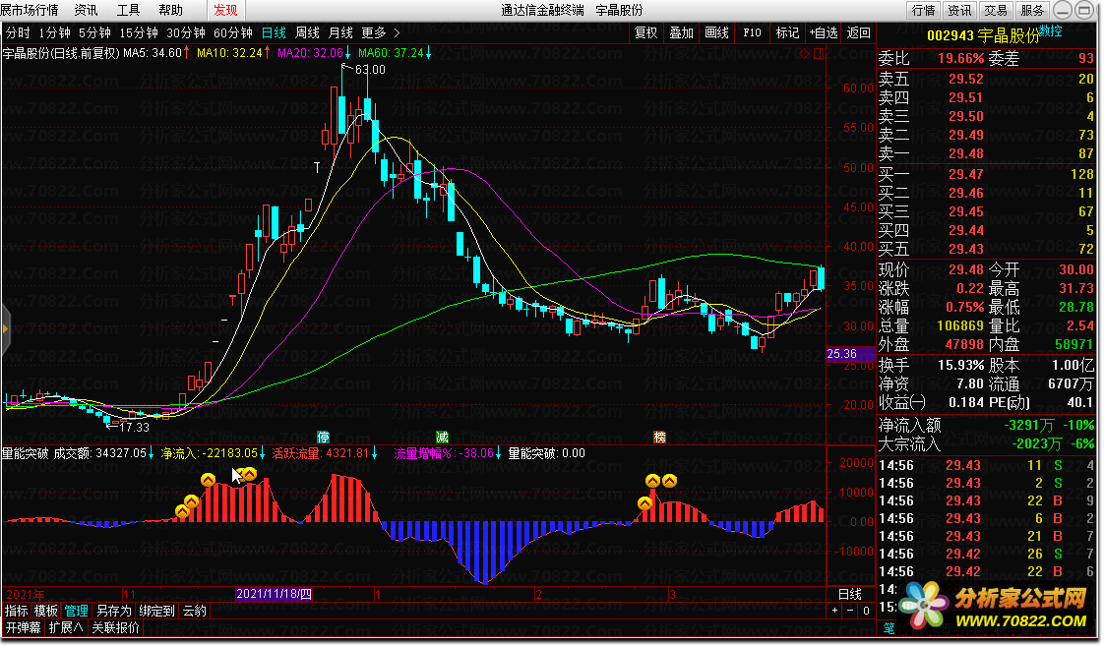Click the 模板 button at bottom

point(46,611)
